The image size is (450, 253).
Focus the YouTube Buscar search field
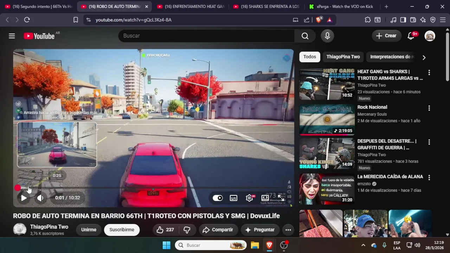[x=206, y=36]
